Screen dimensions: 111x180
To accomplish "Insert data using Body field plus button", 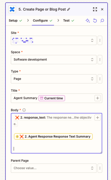I will point(98,118).
